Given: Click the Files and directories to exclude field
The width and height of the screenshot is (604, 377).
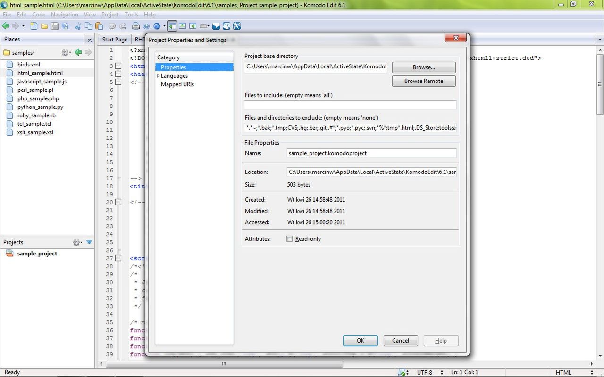Looking at the screenshot, I should click(350, 128).
